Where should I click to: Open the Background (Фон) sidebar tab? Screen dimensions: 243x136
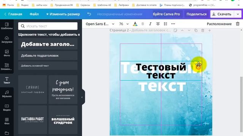[x=7, y=121]
